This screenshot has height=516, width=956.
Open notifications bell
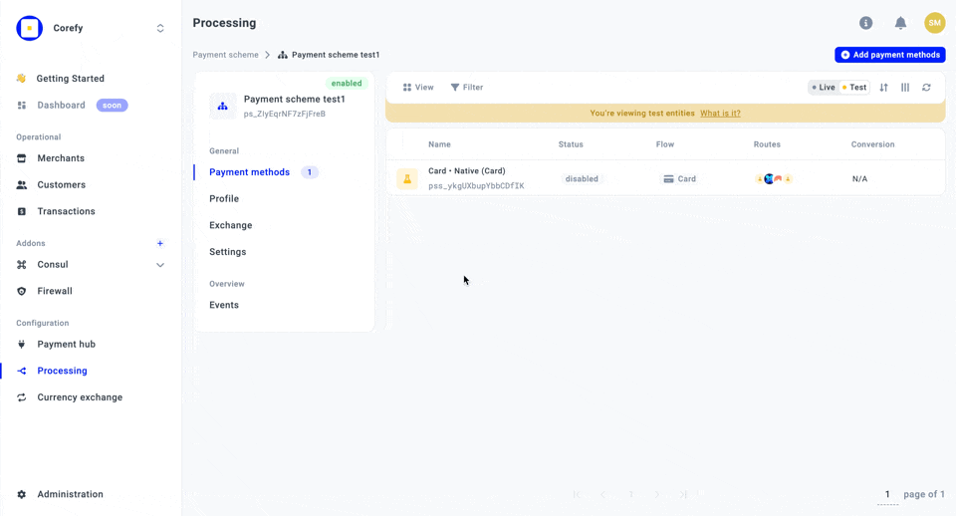(900, 23)
